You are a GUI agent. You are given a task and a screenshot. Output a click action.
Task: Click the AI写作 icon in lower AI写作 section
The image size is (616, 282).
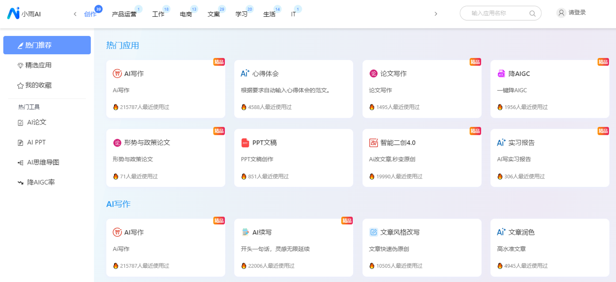(117, 232)
